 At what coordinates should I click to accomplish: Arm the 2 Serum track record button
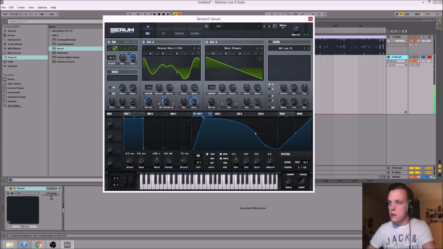430,57
